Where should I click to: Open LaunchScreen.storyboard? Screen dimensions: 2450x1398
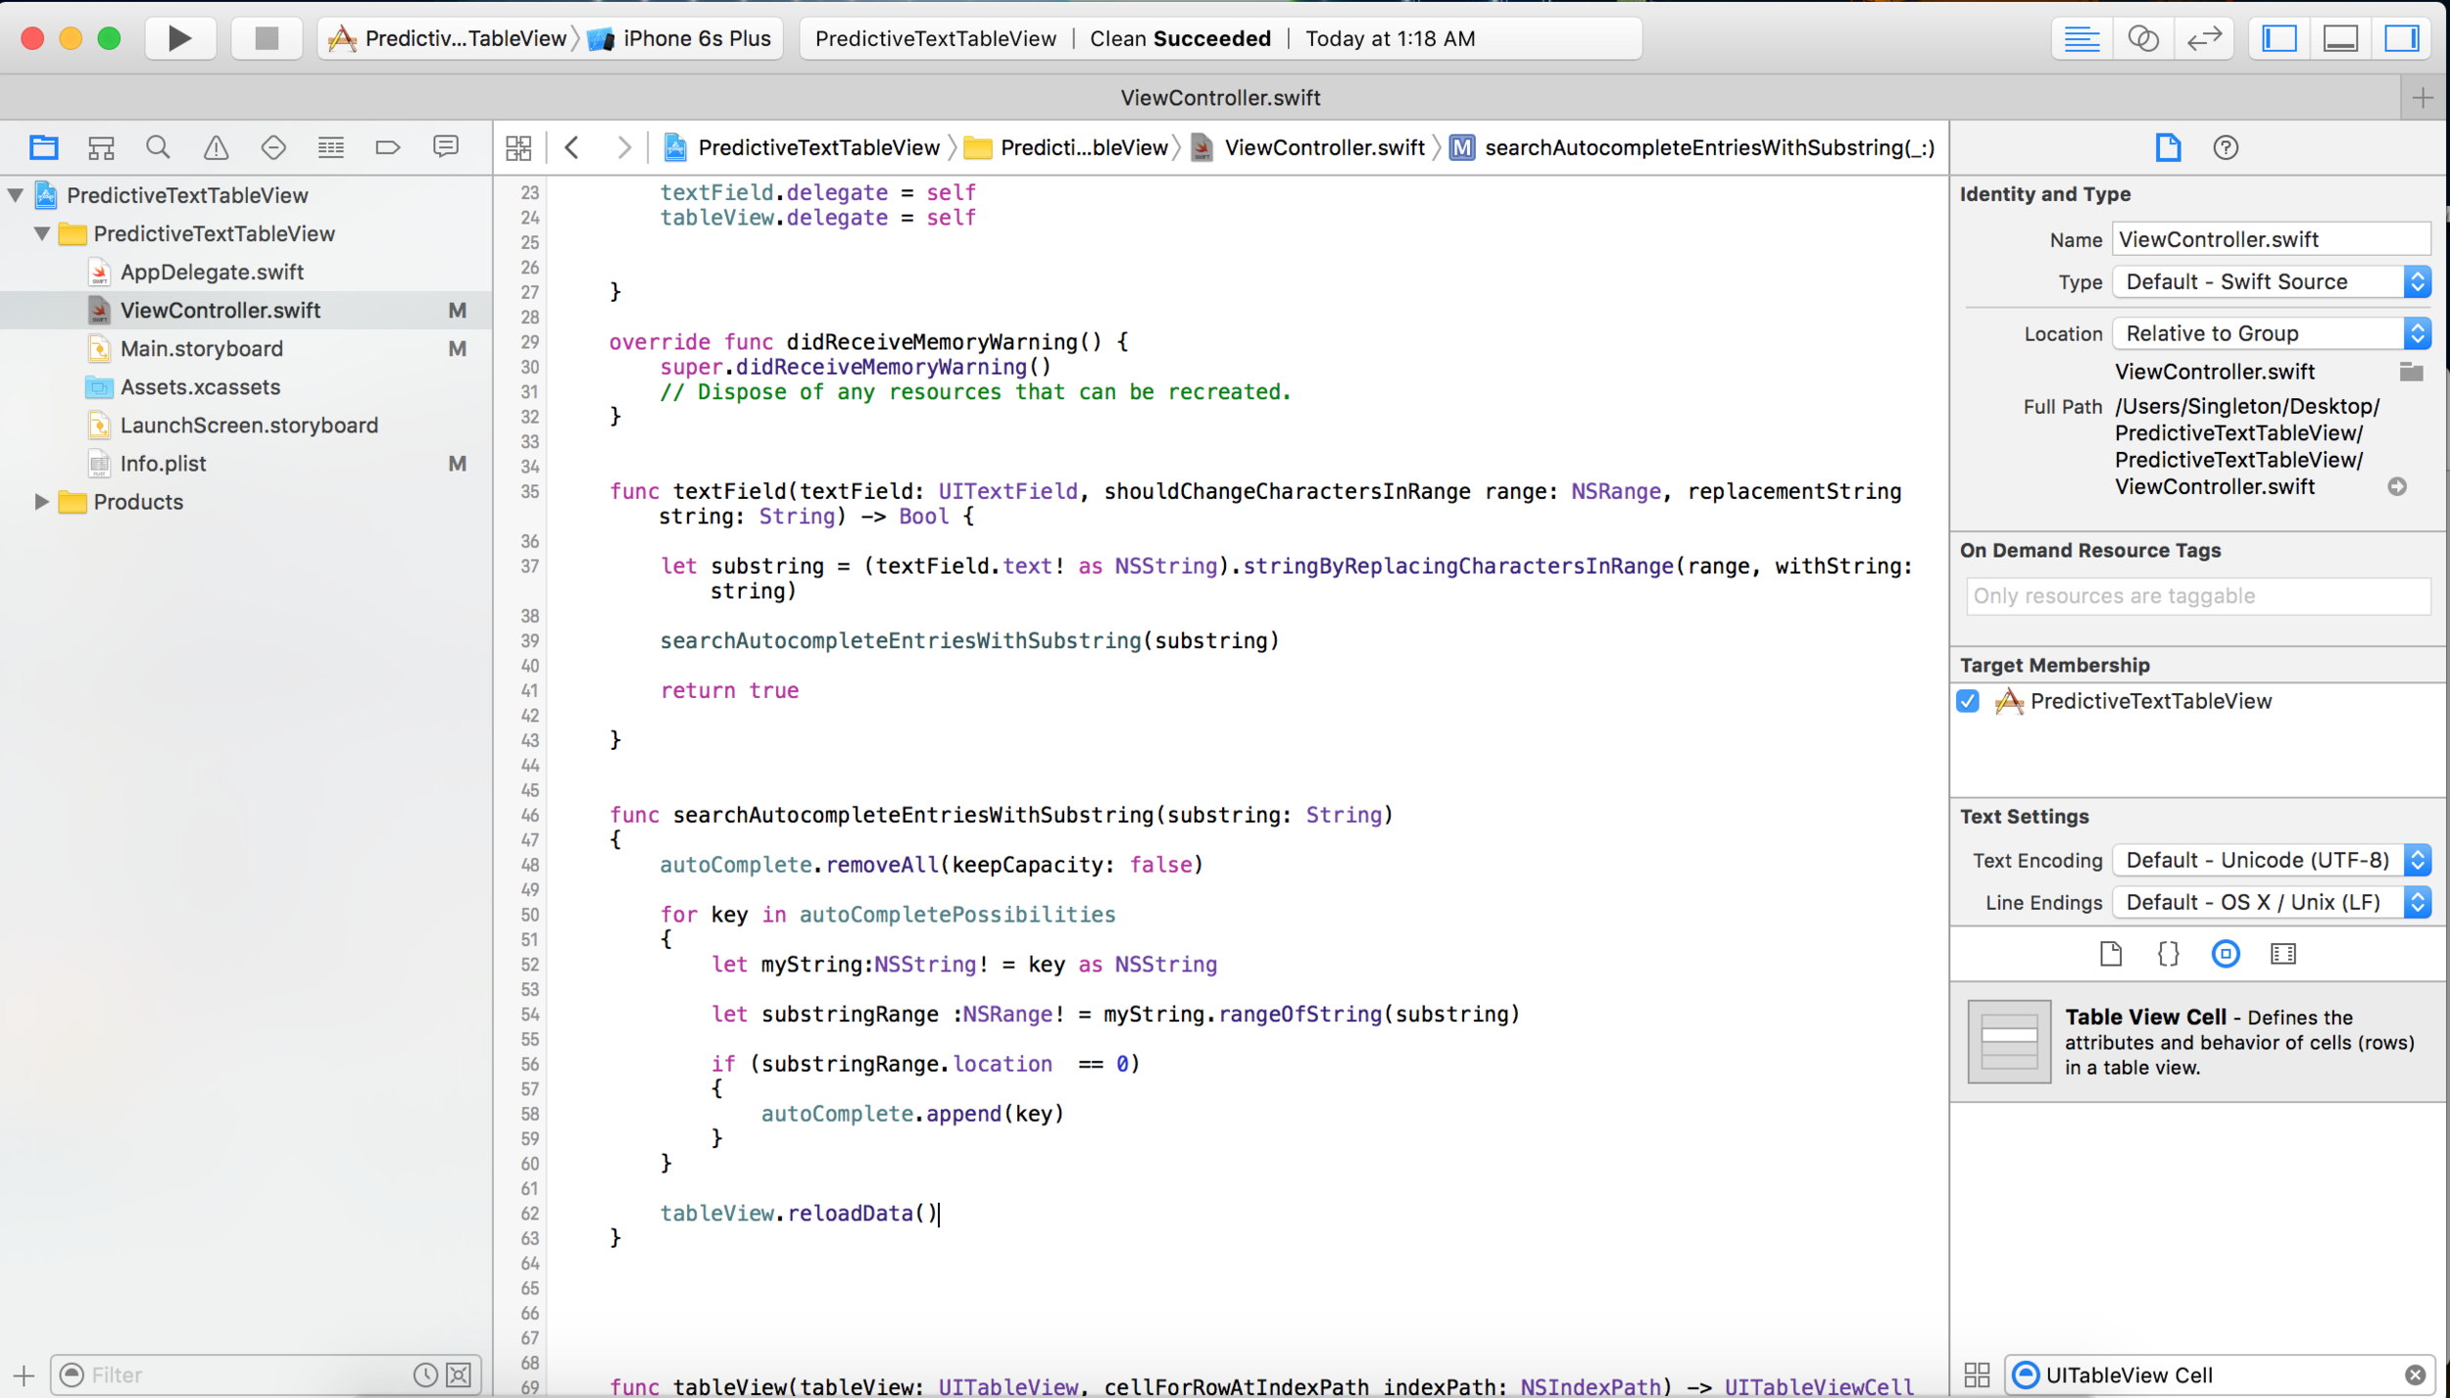[249, 424]
